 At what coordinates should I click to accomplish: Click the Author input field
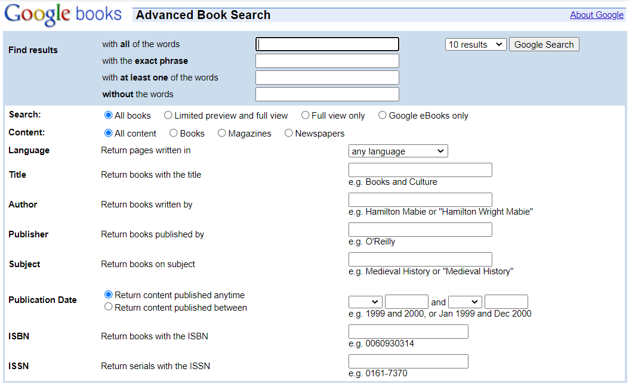point(420,199)
